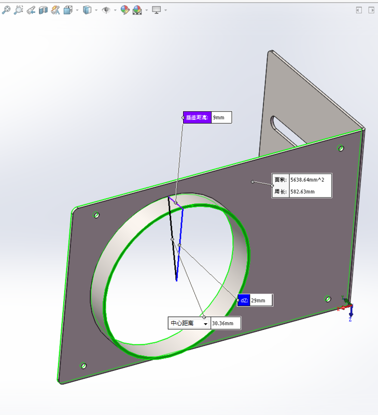The width and height of the screenshot is (378, 415).
Task: Click the blue dZ measurement label
Action: (x=243, y=300)
